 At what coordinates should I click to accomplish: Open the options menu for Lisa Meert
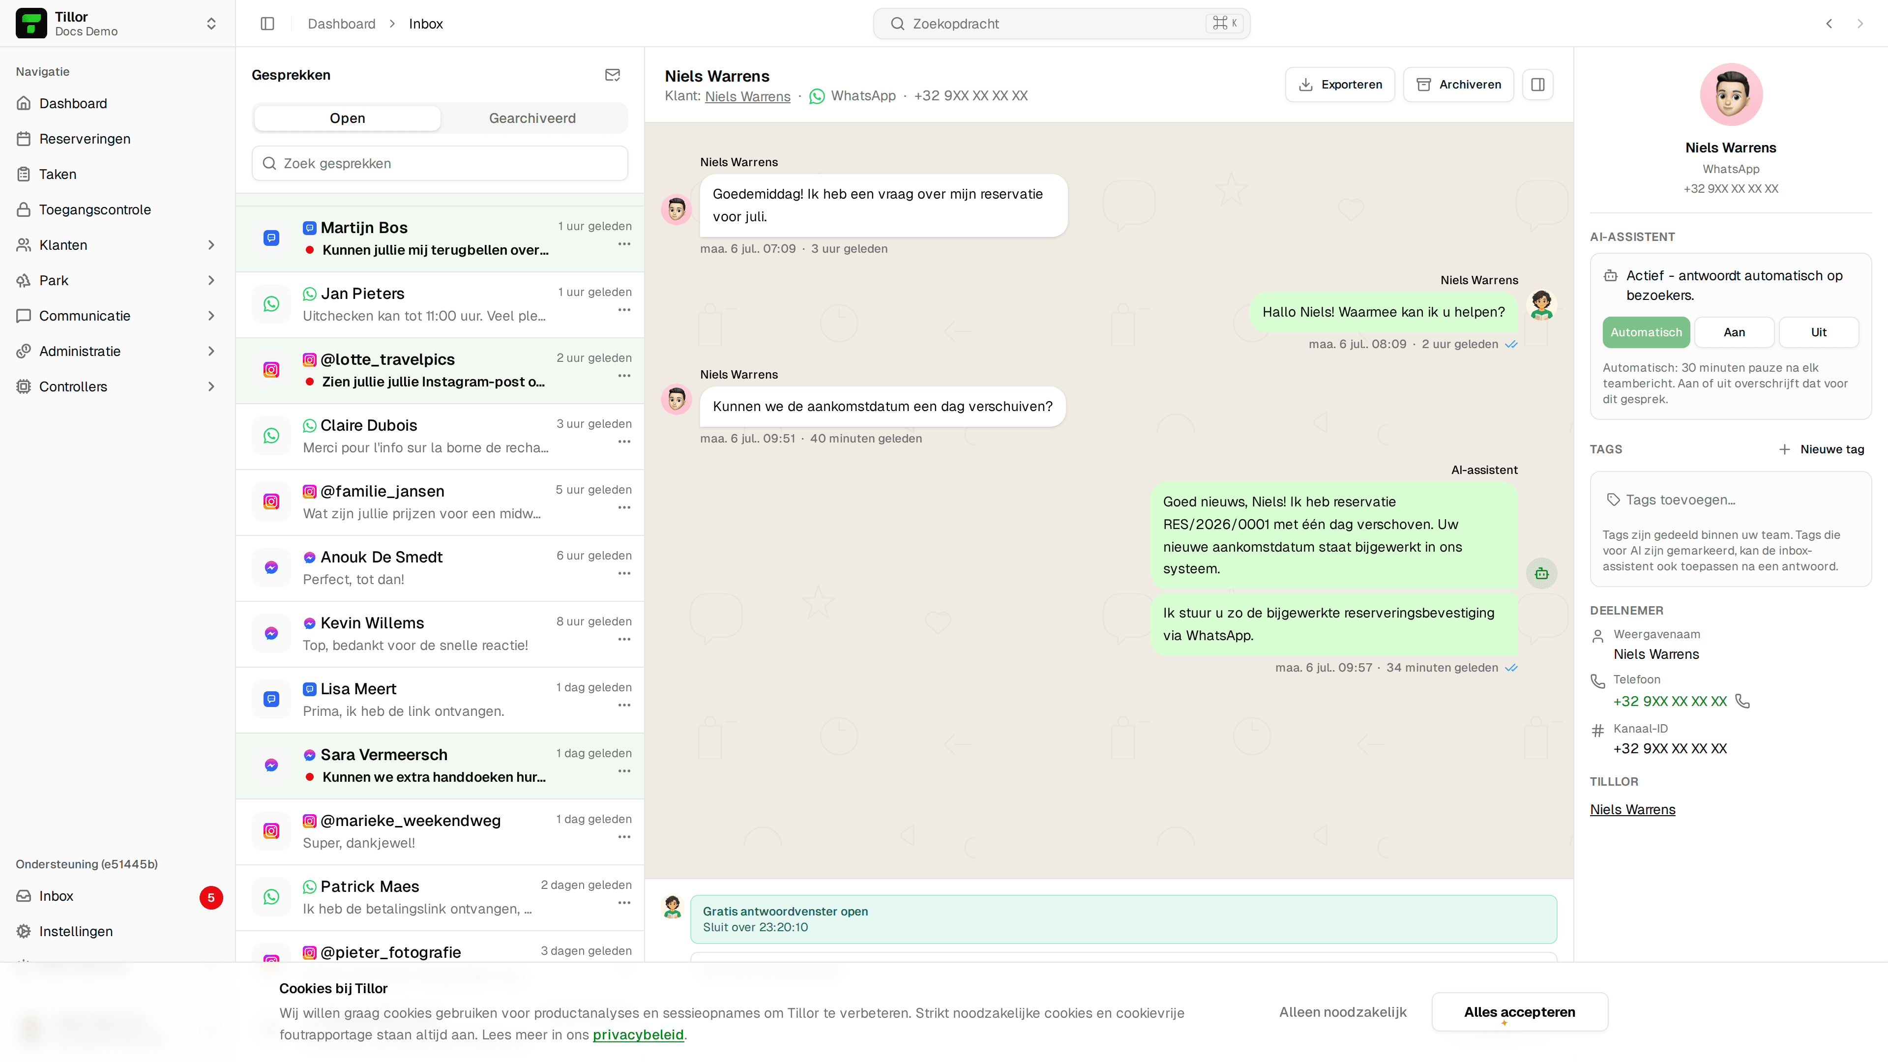(x=624, y=706)
